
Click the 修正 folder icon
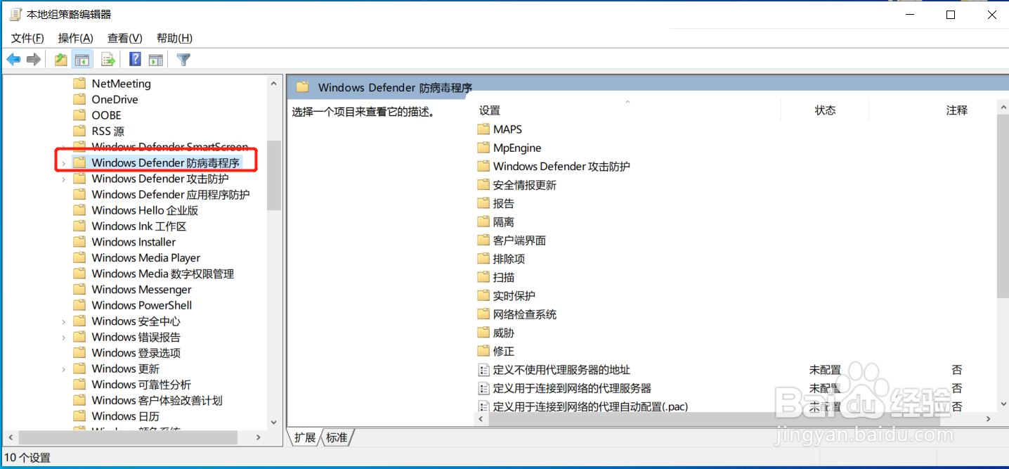pyautogui.click(x=483, y=351)
